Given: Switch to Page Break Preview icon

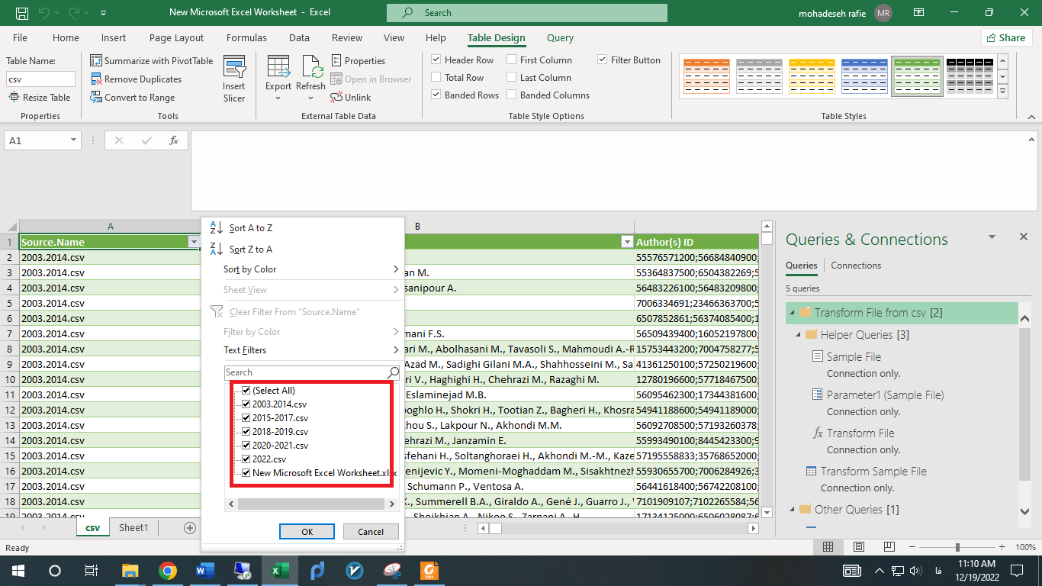Looking at the screenshot, I should coord(889,547).
